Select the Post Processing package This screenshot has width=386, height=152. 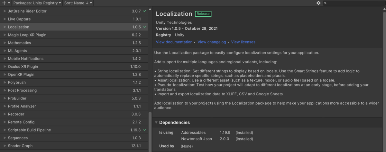[22, 90]
